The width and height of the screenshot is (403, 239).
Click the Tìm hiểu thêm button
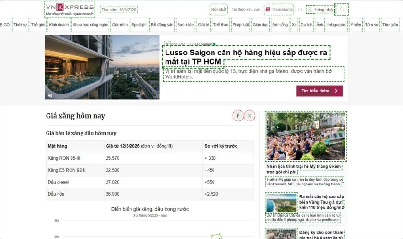[319, 91]
